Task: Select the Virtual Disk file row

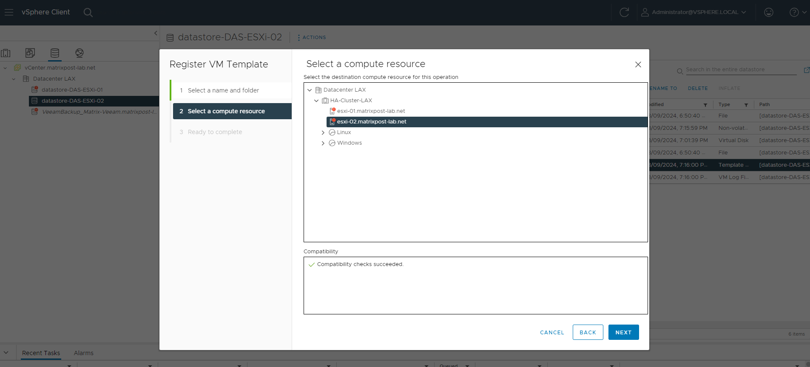Action: click(x=730, y=140)
